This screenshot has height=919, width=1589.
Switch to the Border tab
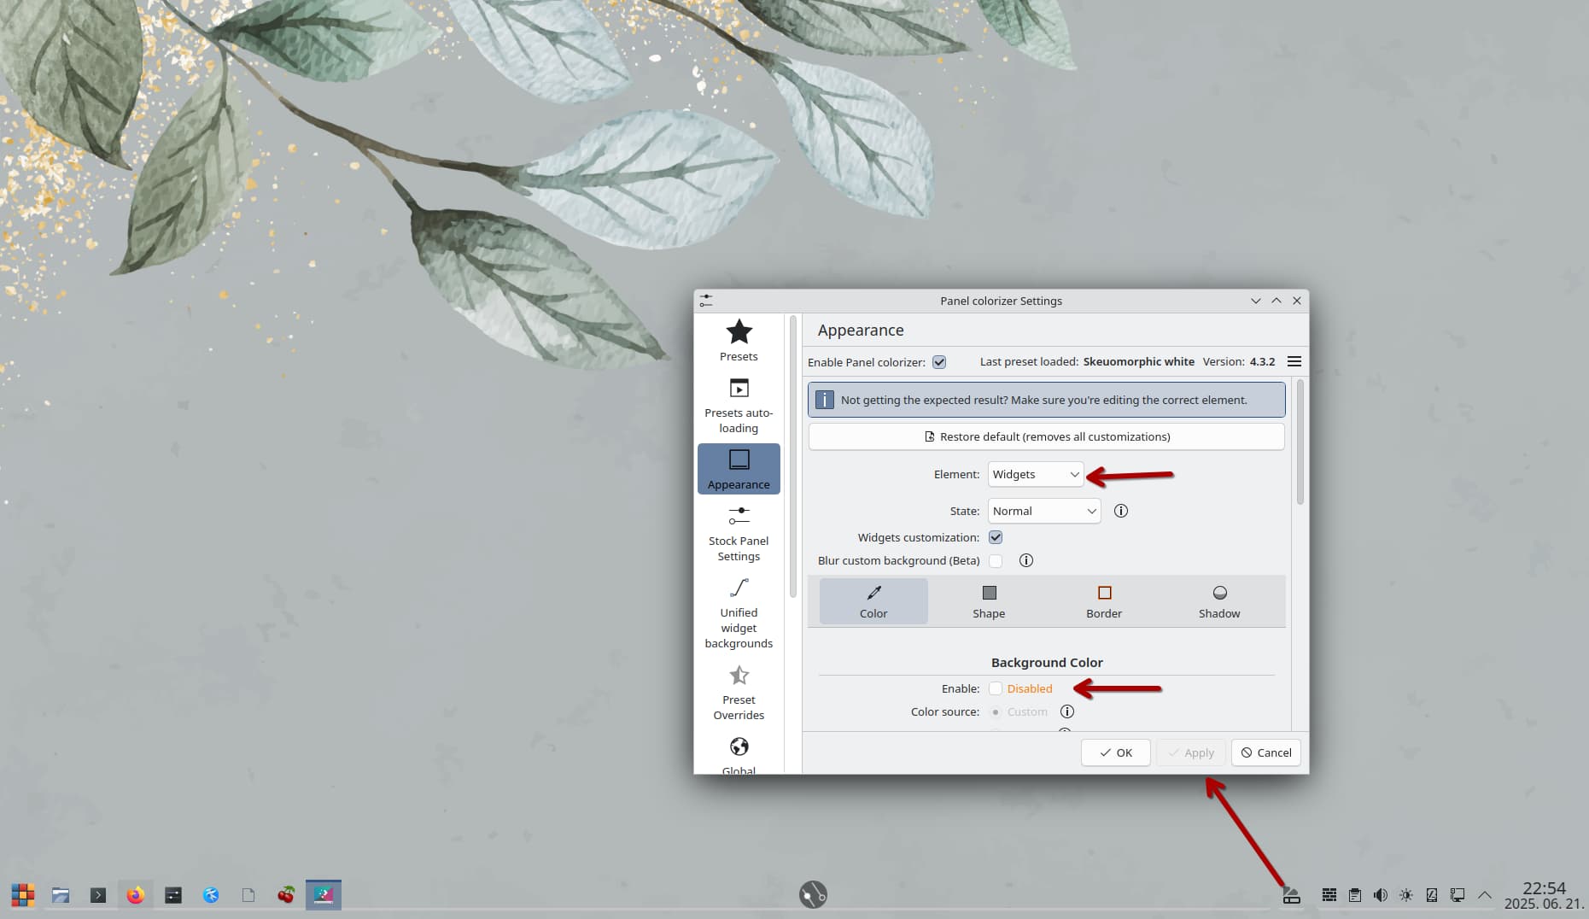pyautogui.click(x=1104, y=601)
